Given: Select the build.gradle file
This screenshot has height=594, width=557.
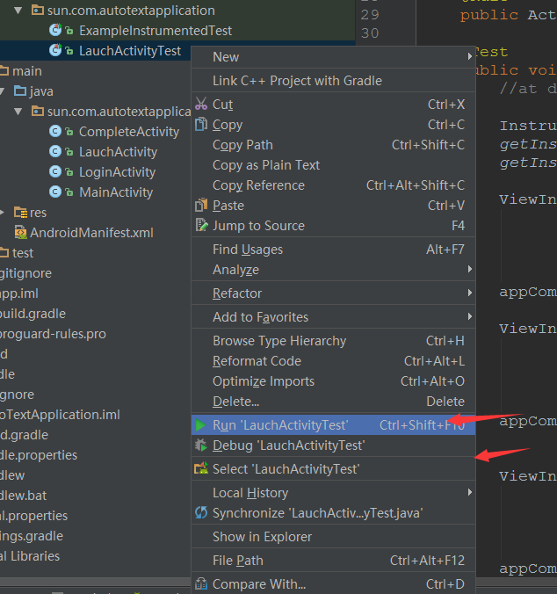Looking at the screenshot, I should coord(33,314).
